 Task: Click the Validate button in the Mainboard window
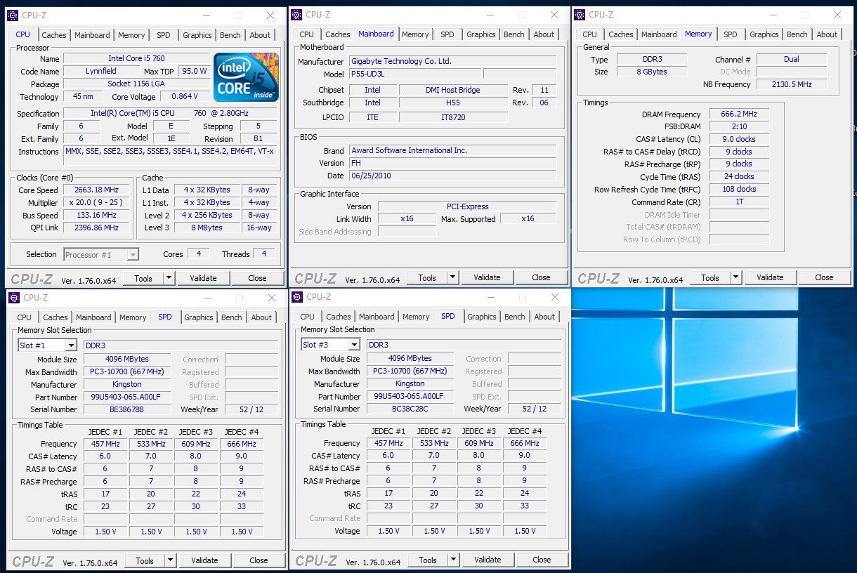click(487, 277)
